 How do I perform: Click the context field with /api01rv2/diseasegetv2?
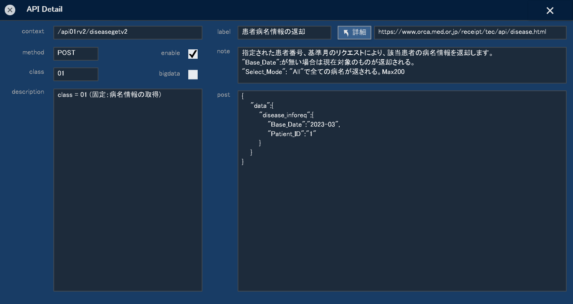[x=127, y=33]
